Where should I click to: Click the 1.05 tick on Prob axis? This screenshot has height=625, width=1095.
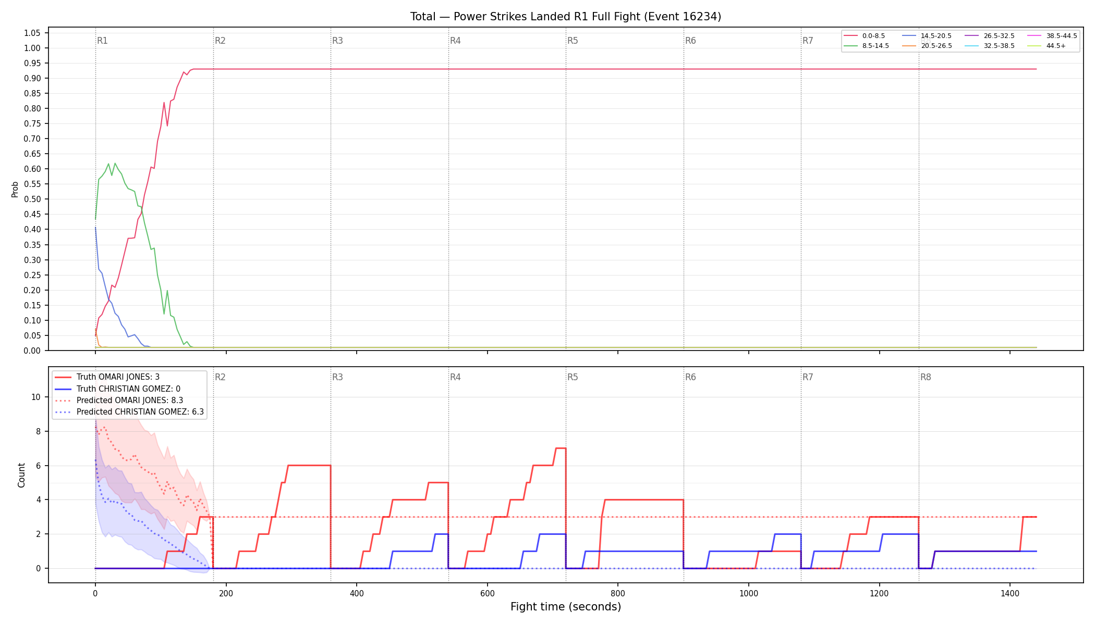point(32,33)
